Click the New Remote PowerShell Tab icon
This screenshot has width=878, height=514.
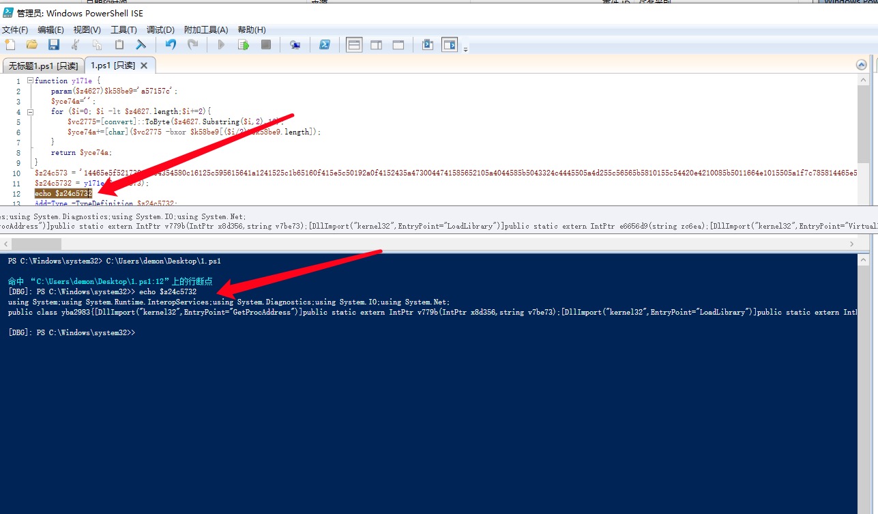pyautogui.click(x=295, y=44)
